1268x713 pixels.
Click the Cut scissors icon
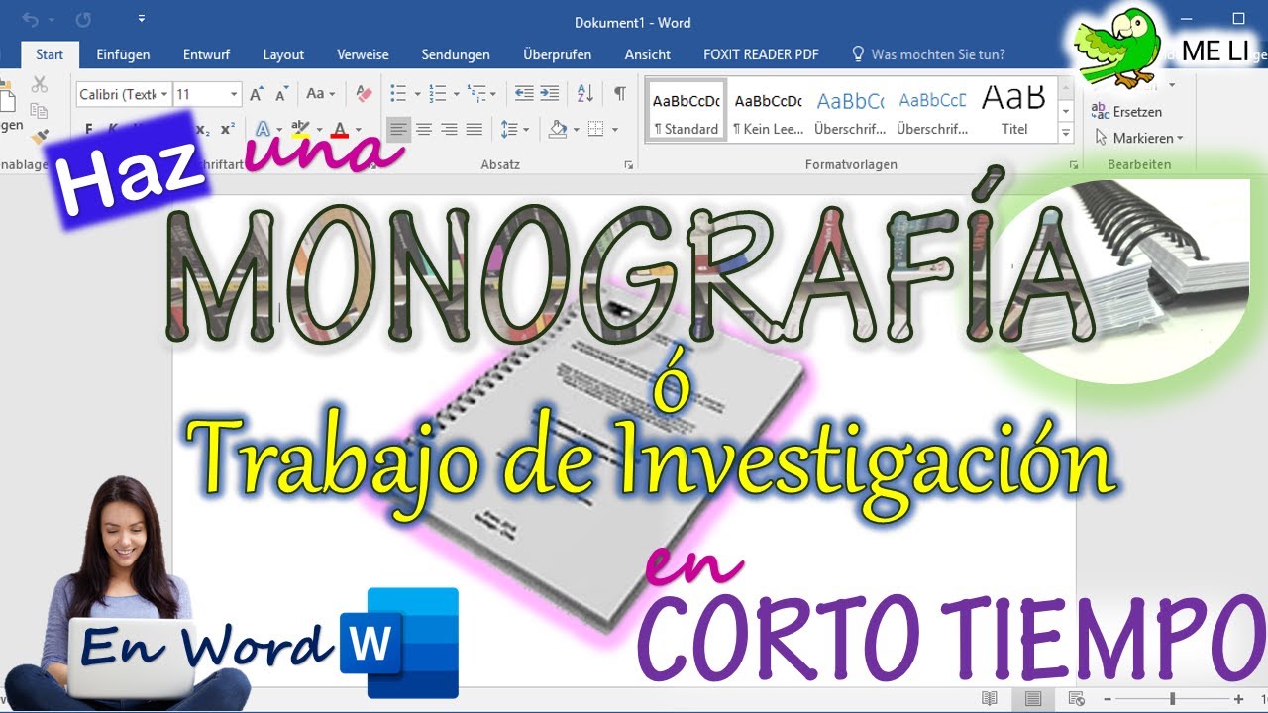pyautogui.click(x=40, y=85)
